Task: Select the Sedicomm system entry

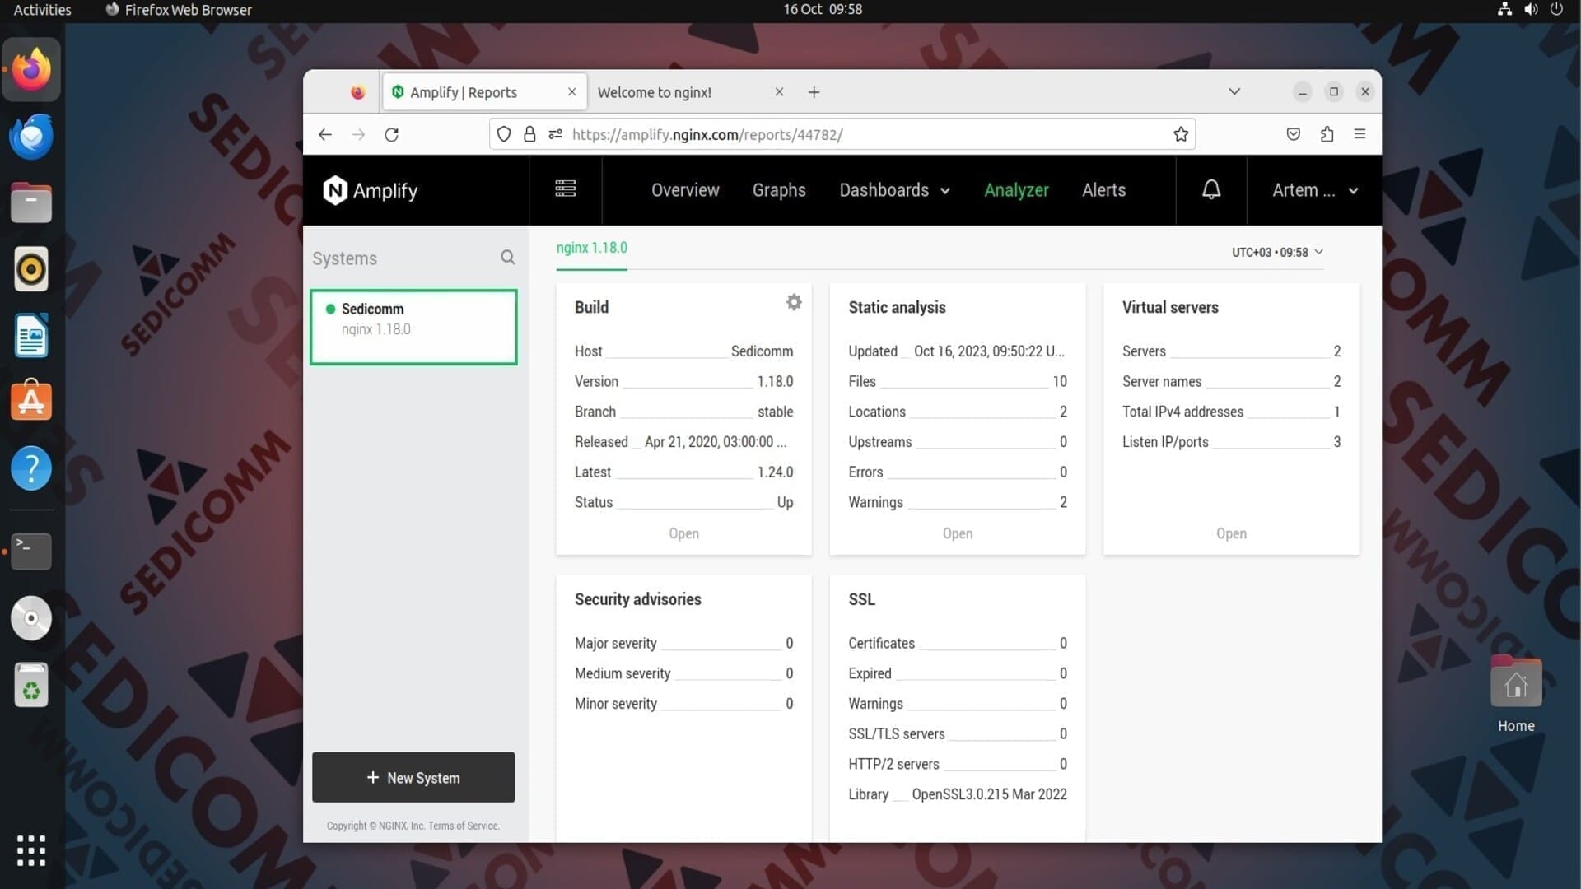Action: coord(413,327)
